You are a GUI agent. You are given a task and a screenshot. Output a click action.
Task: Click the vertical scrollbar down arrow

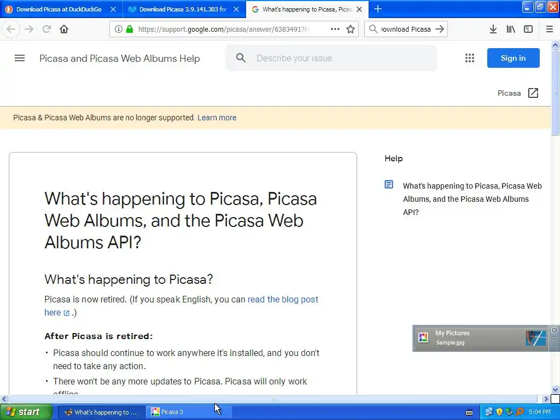[x=555, y=389]
